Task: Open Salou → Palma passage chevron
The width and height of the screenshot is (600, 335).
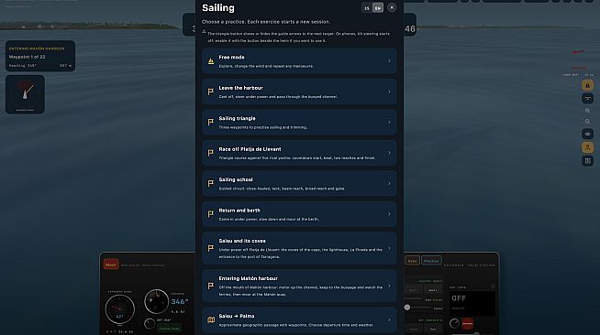Action: 389,319
